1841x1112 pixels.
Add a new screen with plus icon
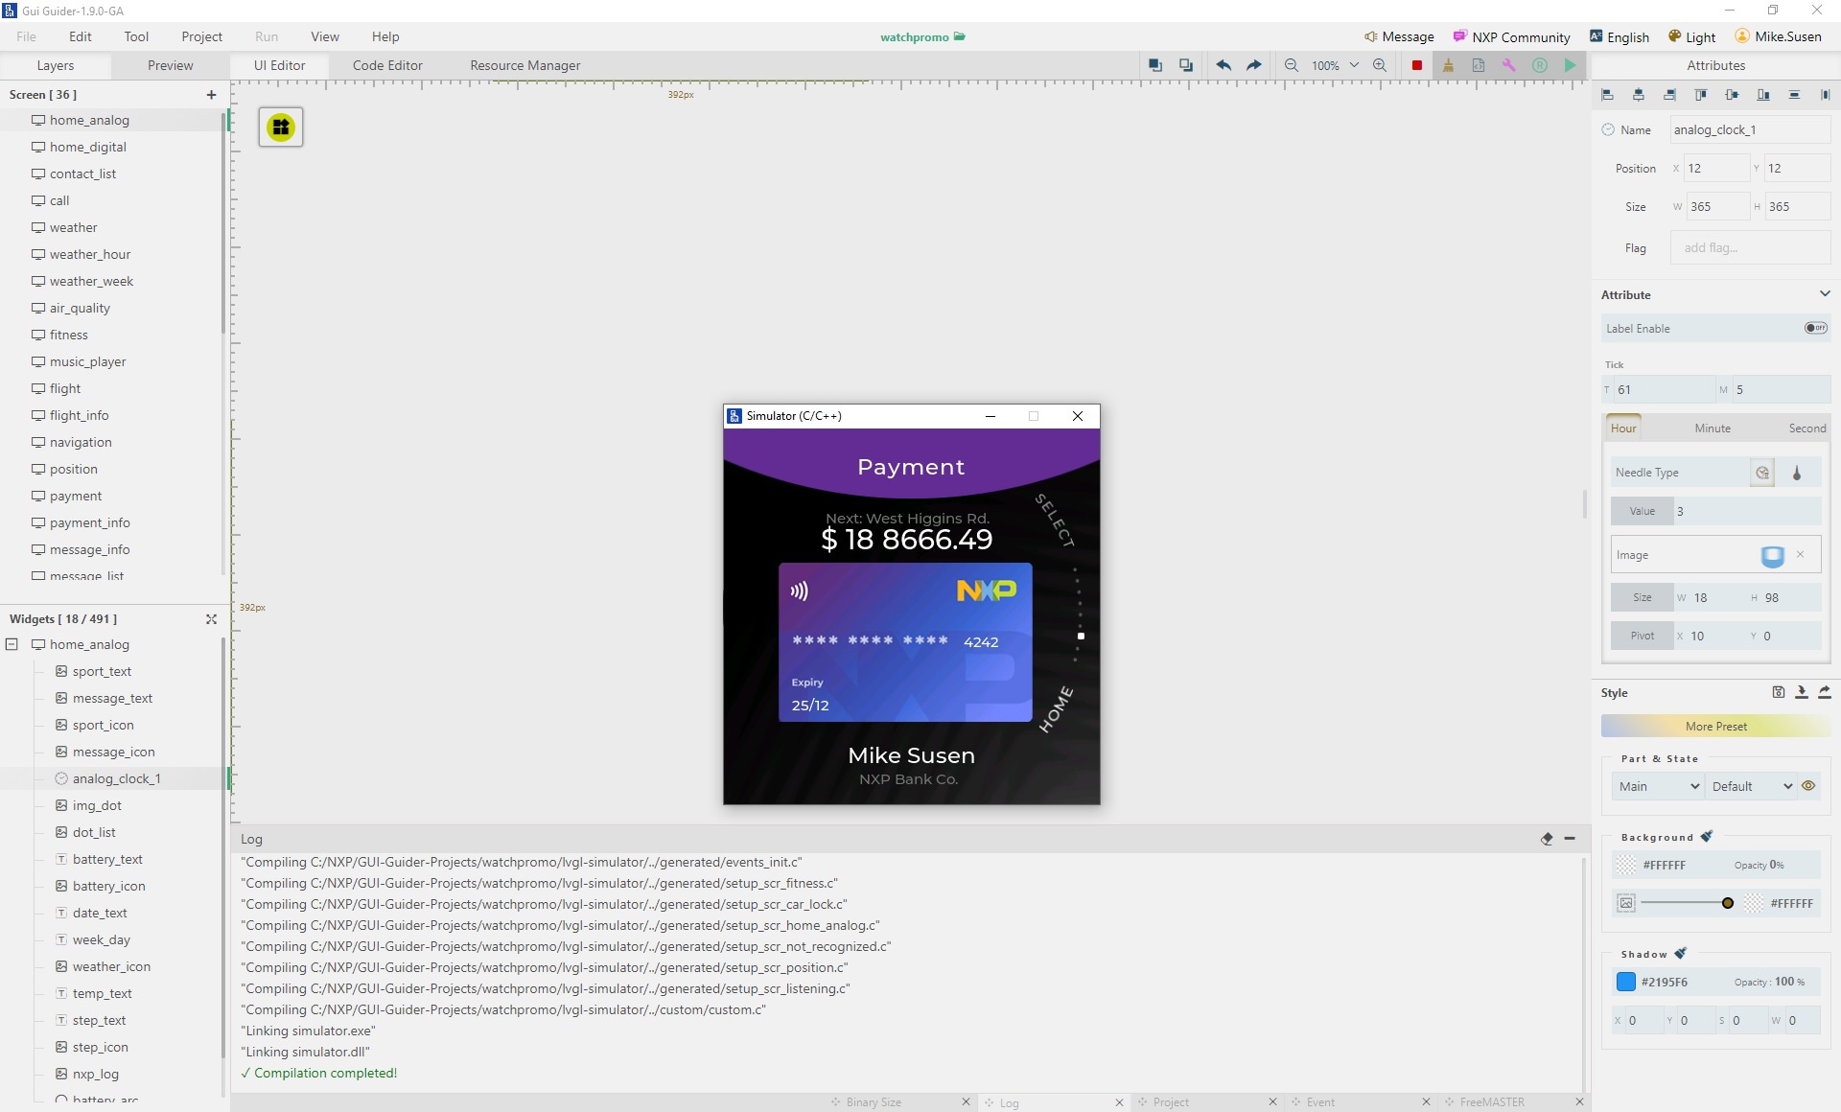(211, 95)
